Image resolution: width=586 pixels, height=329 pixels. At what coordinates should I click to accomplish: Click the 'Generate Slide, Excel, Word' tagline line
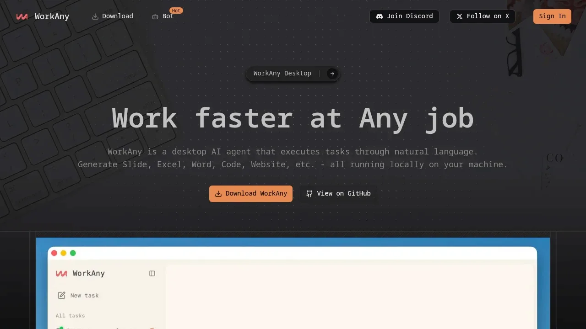[293, 164]
